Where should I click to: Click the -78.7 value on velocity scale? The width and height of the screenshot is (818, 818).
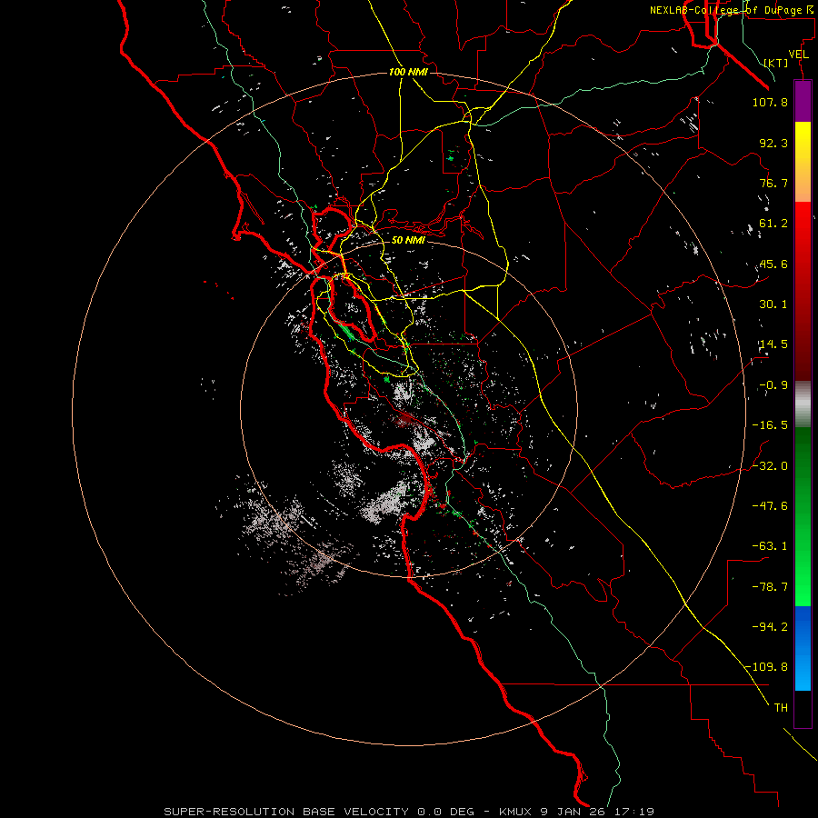click(770, 587)
